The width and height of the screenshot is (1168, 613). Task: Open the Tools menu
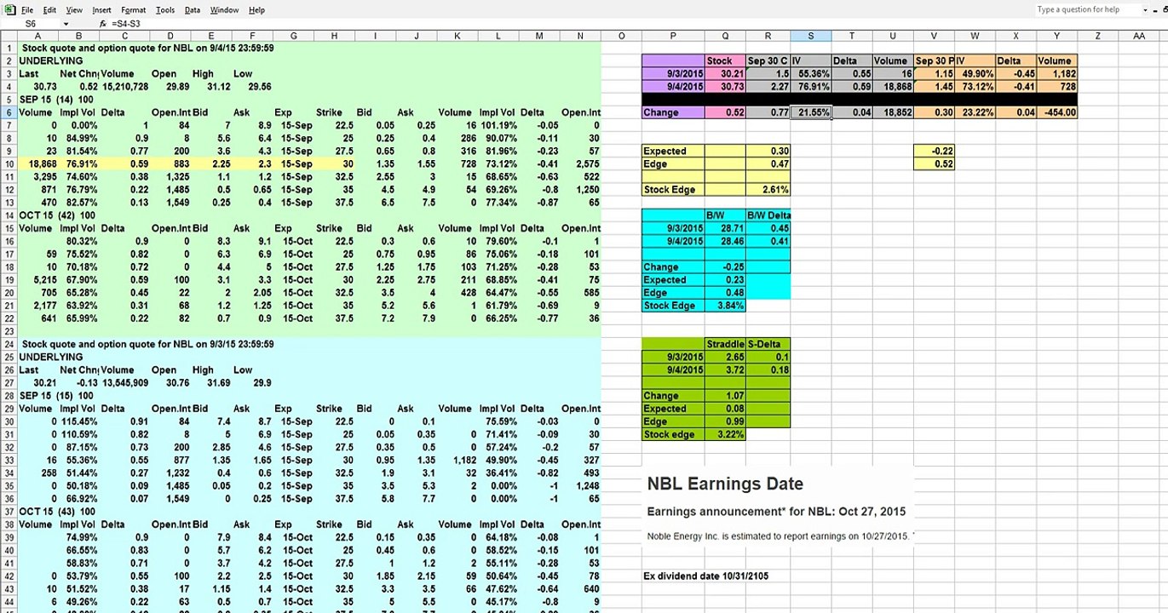165,10
